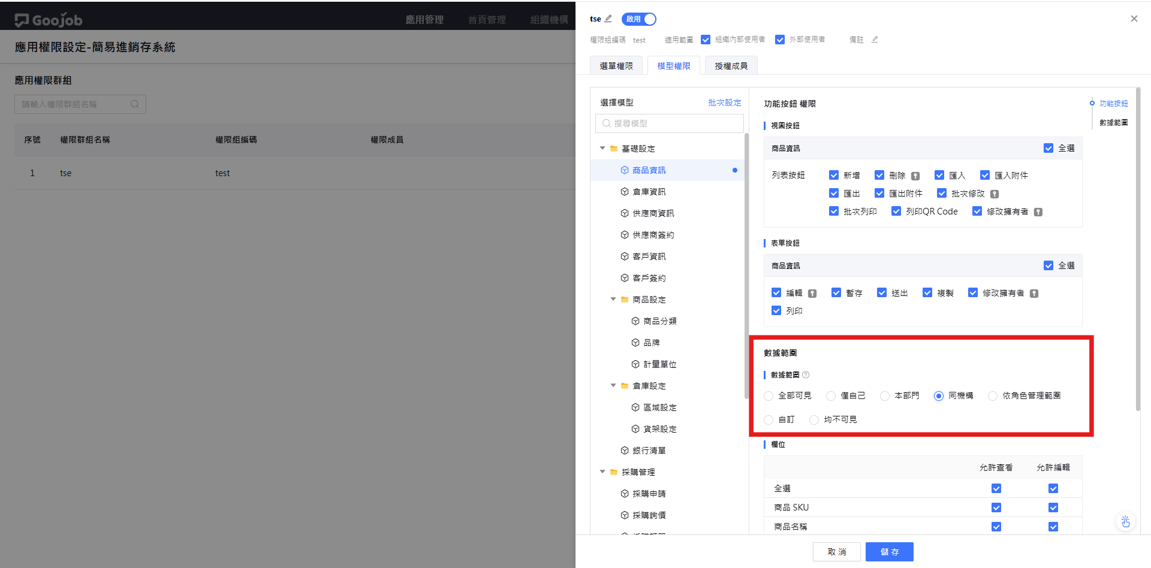Uncheck the 匯入附件 checkbox

[985, 175]
